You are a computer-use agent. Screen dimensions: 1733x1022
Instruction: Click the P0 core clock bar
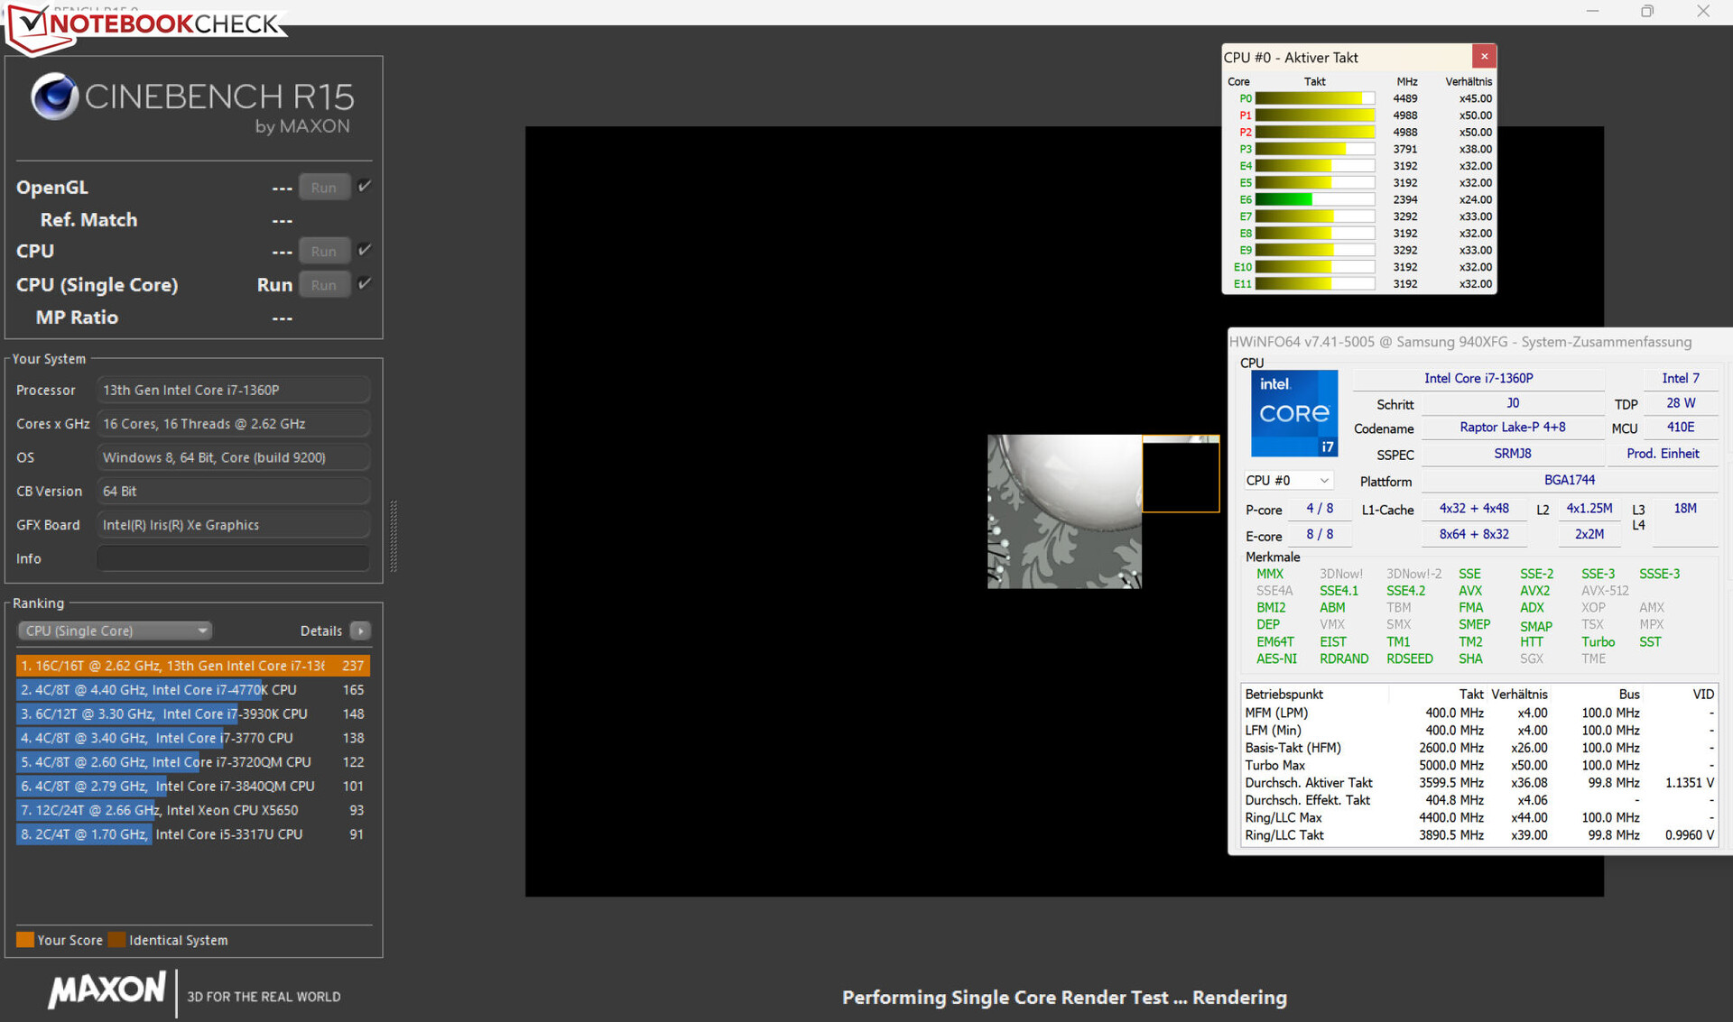click(x=1314, y=98)
